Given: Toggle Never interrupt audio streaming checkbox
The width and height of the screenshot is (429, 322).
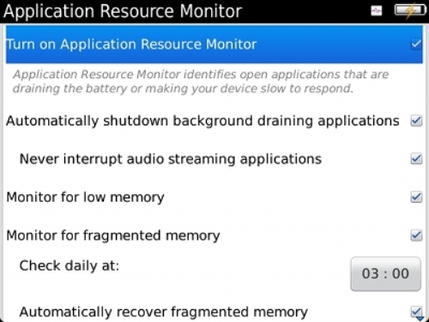Looking at the screenshot, I should [416, 159].
